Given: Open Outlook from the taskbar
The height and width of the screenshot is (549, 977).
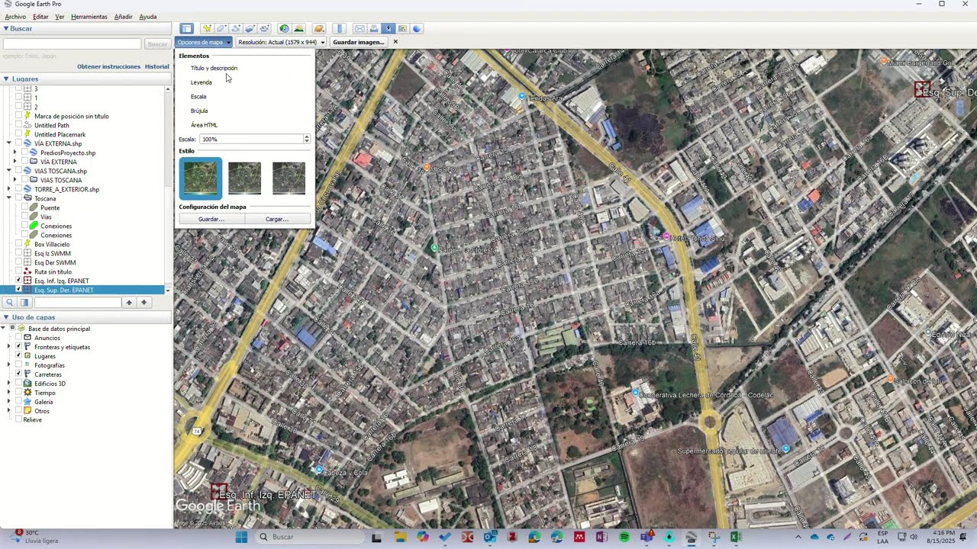Looking at the screenshot, I should click(489, 537).
